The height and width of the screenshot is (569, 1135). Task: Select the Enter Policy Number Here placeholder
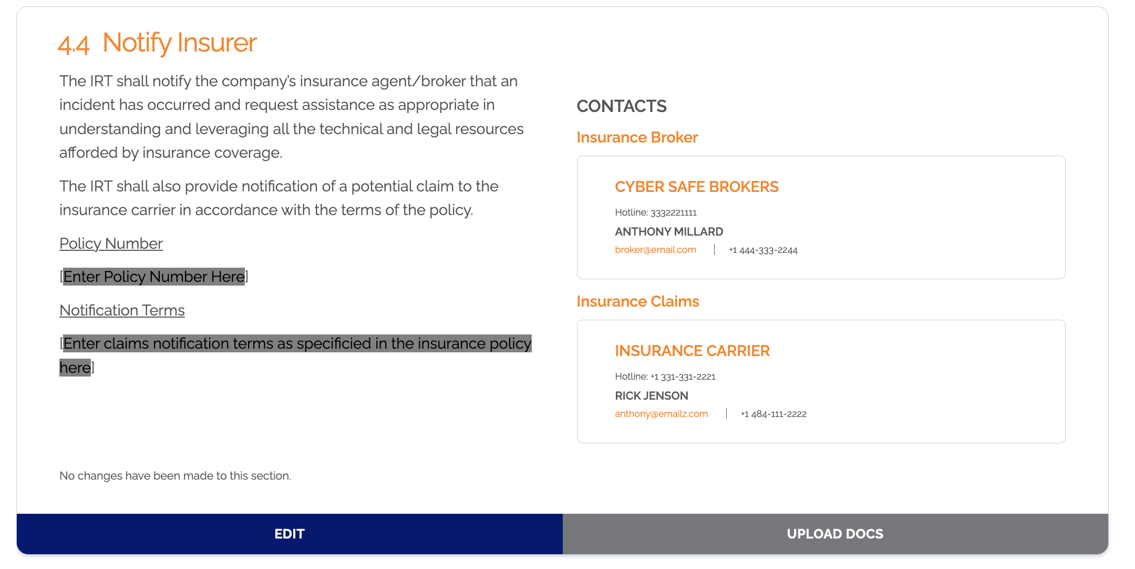click(154, 277)
